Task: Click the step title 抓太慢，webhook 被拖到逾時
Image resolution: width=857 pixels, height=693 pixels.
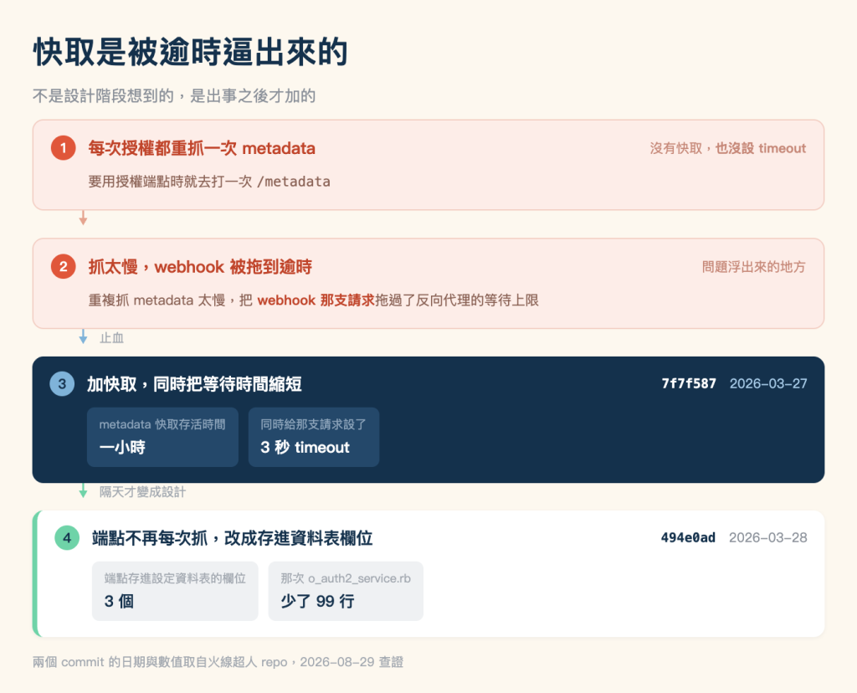Action: click(200, 267)
